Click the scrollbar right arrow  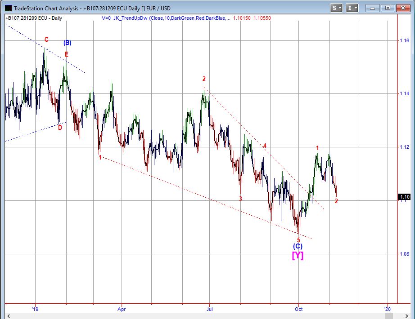[407, 316]
